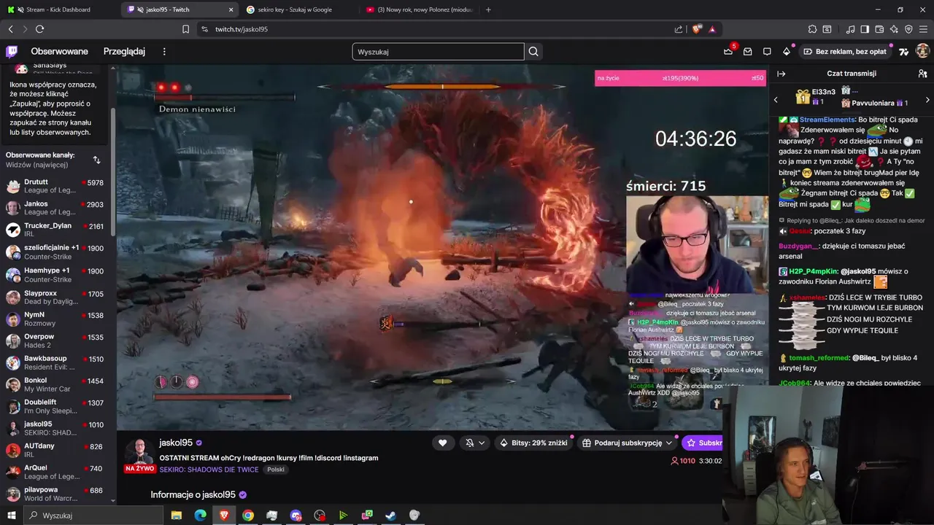The width and height of the screenshot is (934, 525).
Task: Click the pink donation goal progress bar
Action: coord(680,78)
